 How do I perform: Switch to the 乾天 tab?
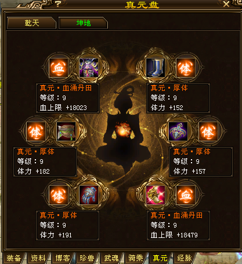(x=31, y=23)
